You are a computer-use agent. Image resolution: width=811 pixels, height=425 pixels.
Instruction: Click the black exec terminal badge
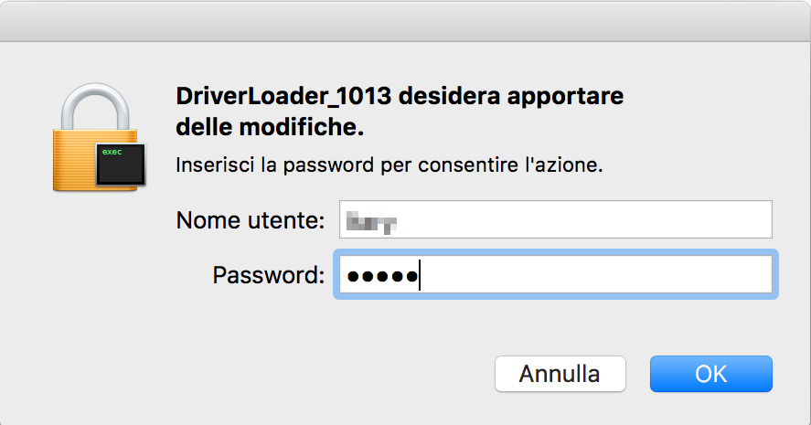click(121, 165)
